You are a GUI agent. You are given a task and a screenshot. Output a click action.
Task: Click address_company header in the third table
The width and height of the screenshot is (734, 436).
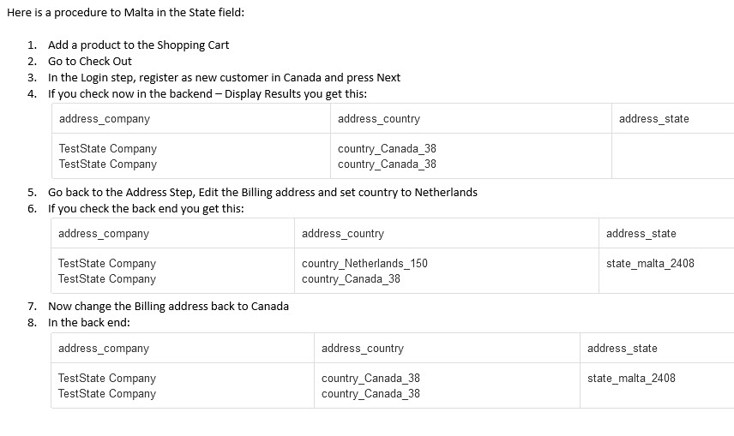(x=103, y=349)
